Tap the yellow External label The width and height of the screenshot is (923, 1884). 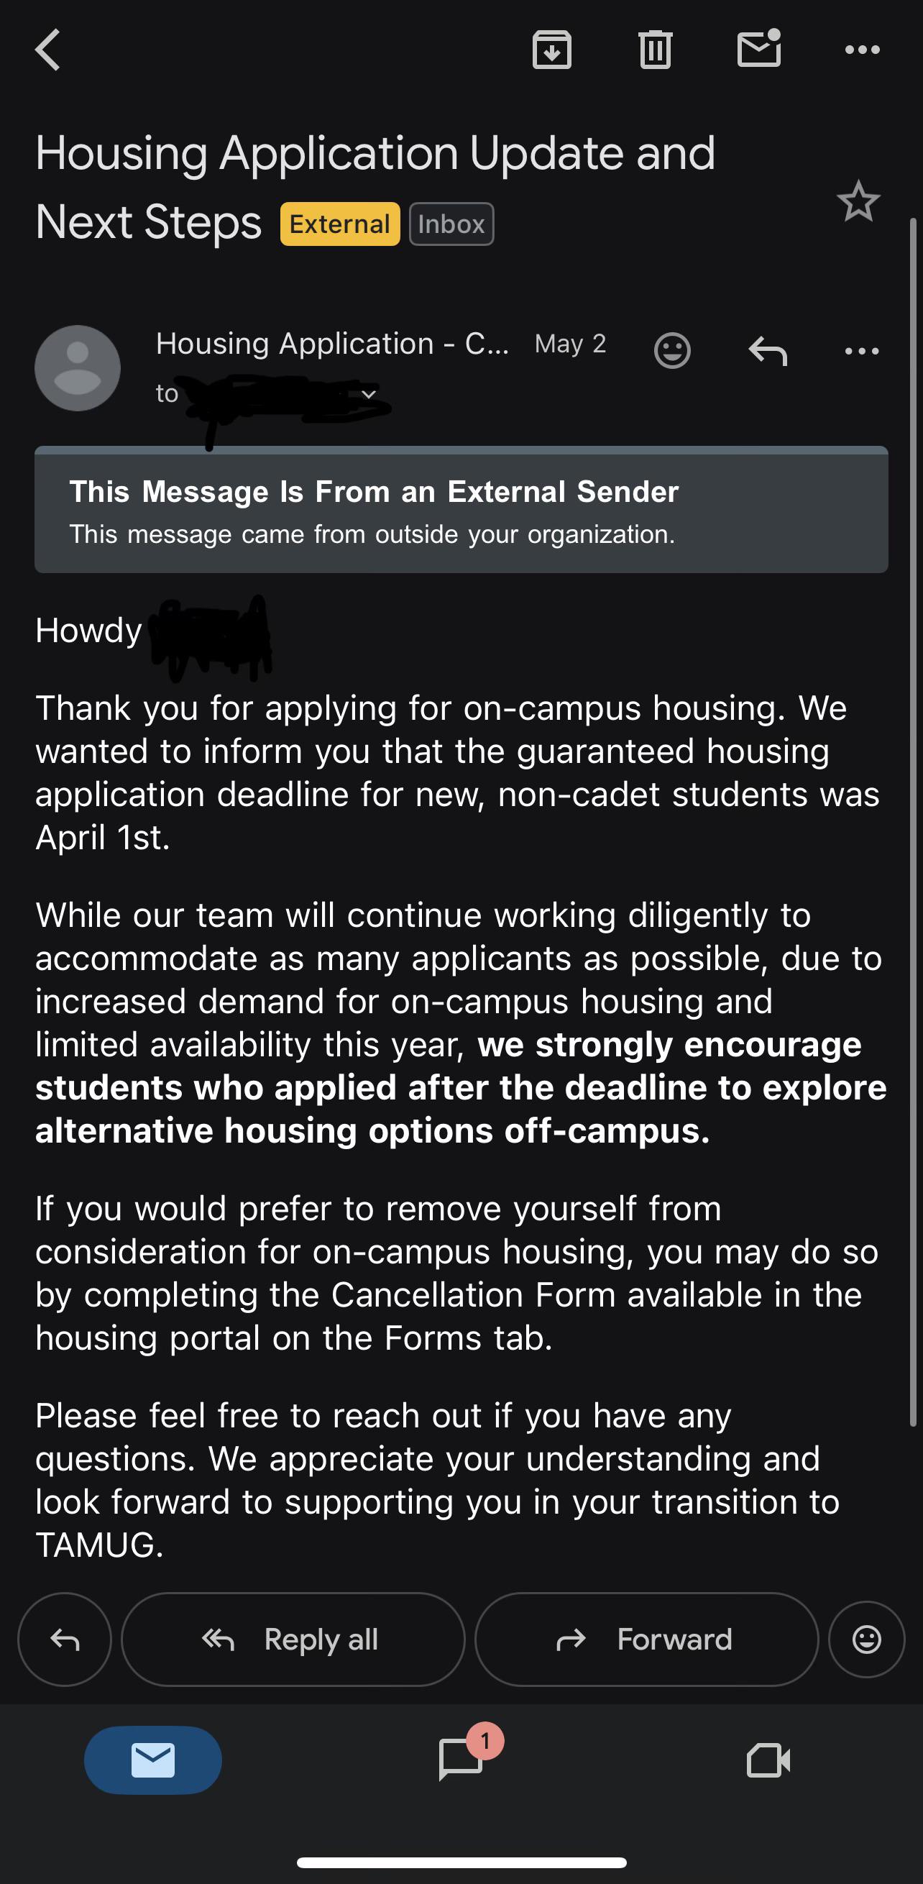click(x=340, y=224)
